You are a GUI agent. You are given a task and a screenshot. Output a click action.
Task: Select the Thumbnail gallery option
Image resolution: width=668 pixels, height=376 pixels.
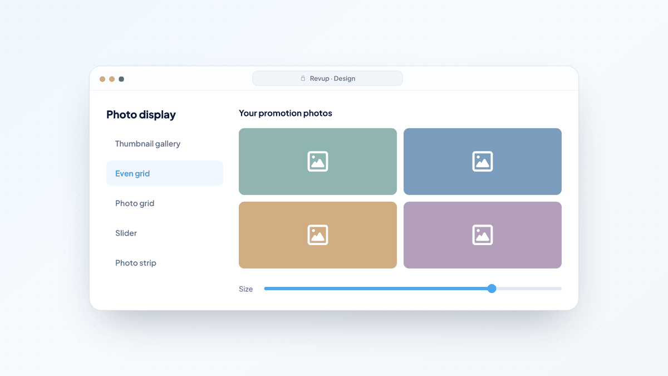tap(164, 144)
